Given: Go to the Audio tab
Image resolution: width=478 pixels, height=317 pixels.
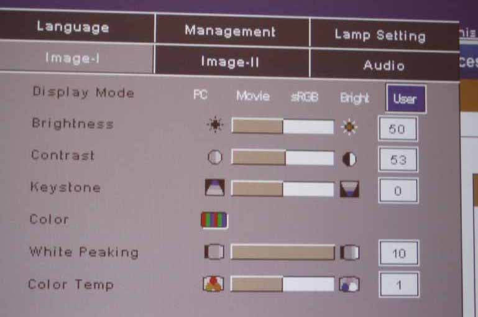Looking at the screenshot, I should [385, 65].
